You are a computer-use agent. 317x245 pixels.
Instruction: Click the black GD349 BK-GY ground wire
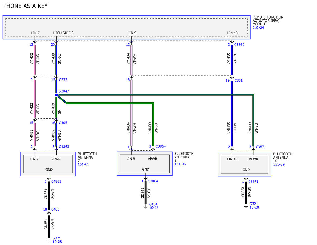[146, 193]
